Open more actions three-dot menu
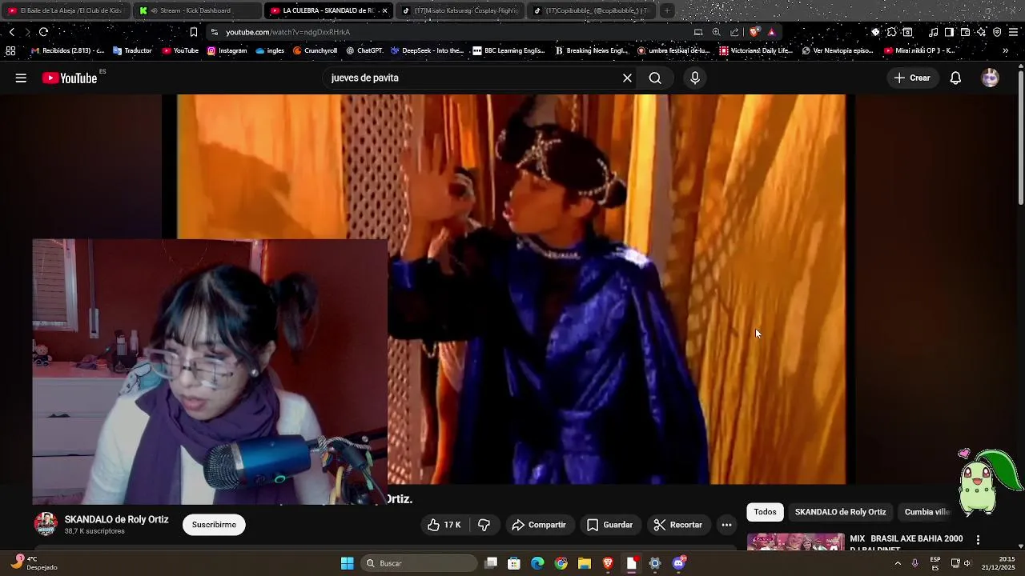This screenshot has height=576, width=1025. coord(726,525)
